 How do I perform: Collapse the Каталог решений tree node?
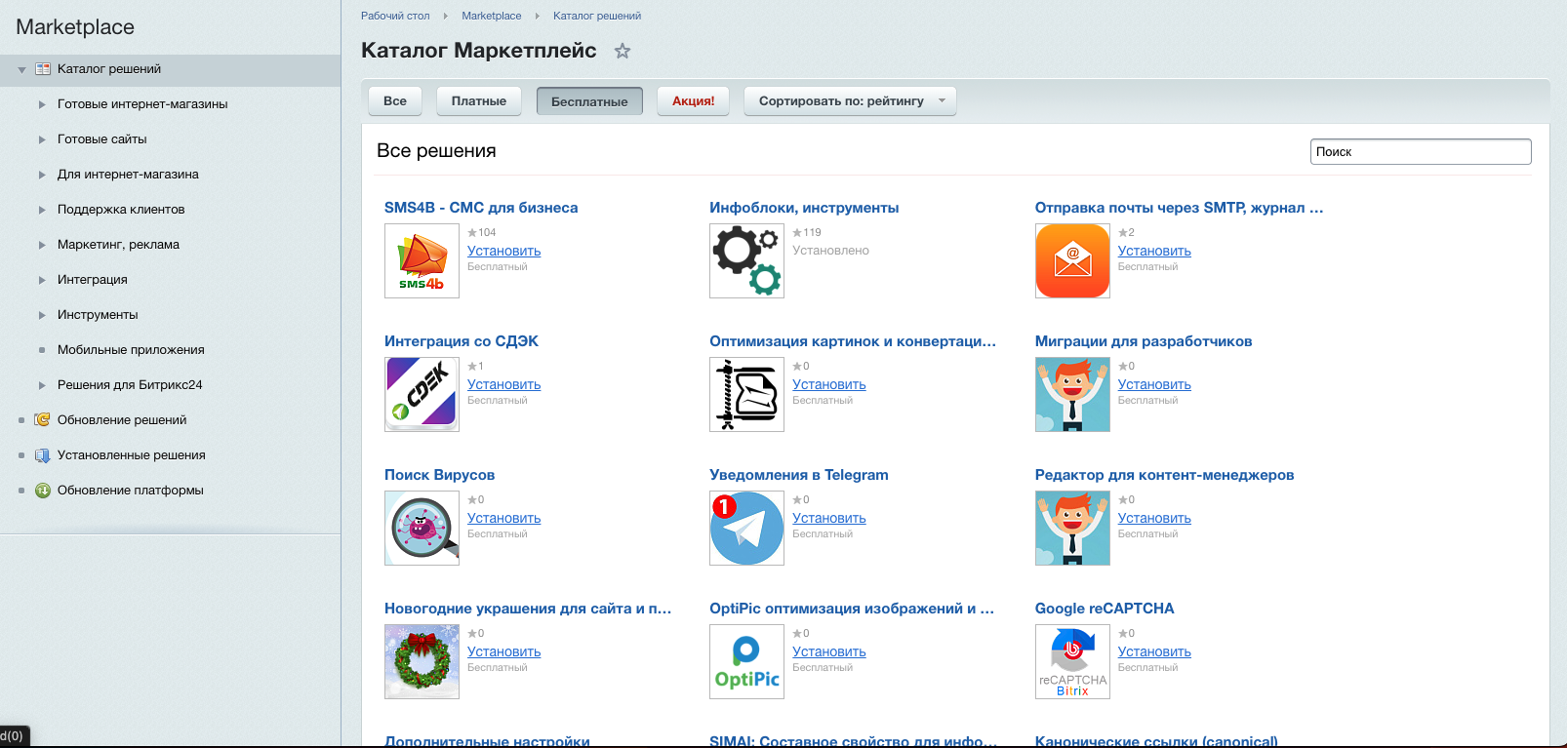(22, 69)
